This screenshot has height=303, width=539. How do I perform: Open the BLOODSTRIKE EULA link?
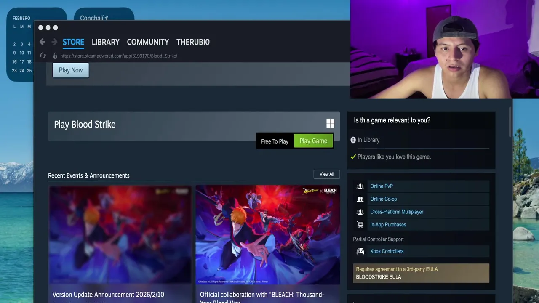(x=379, y=277)
